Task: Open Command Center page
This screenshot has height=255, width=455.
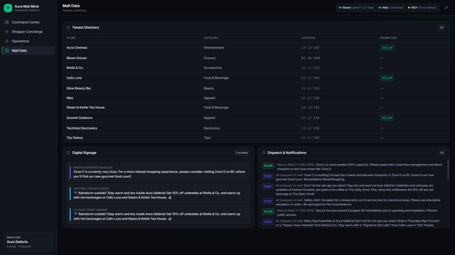Action: (28, 23)
